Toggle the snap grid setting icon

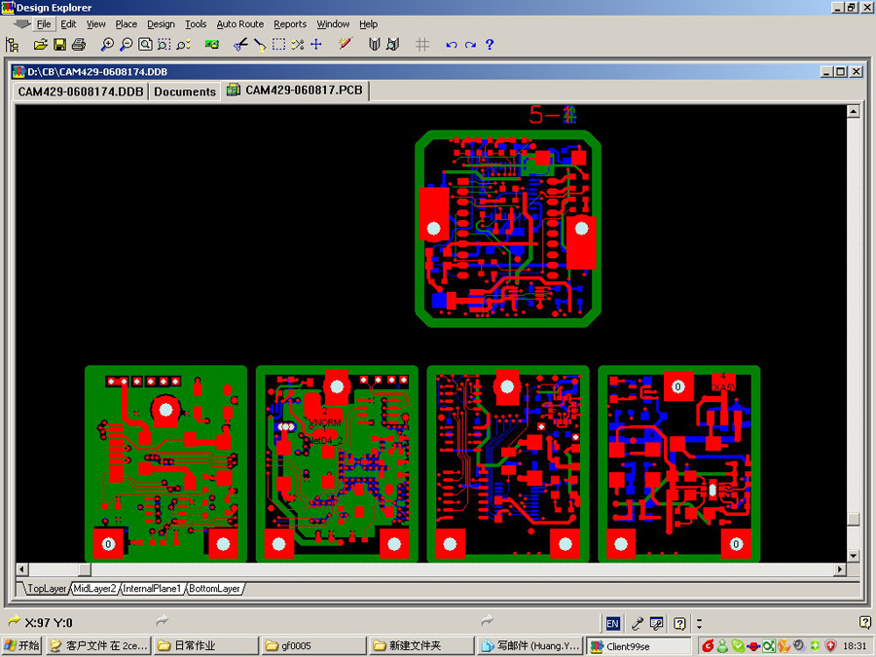point(421,45)
